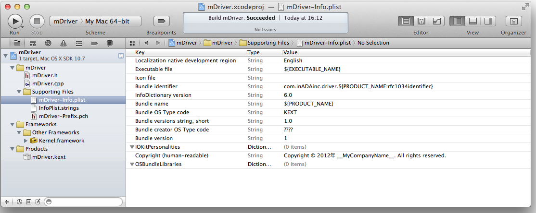
Task: Expand Kernel.framework in navigator
Action: pos(26,141)
